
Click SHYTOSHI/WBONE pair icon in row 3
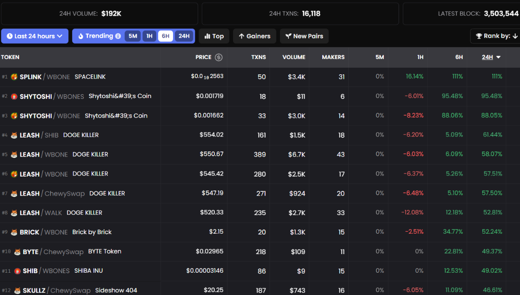(14, 116)
